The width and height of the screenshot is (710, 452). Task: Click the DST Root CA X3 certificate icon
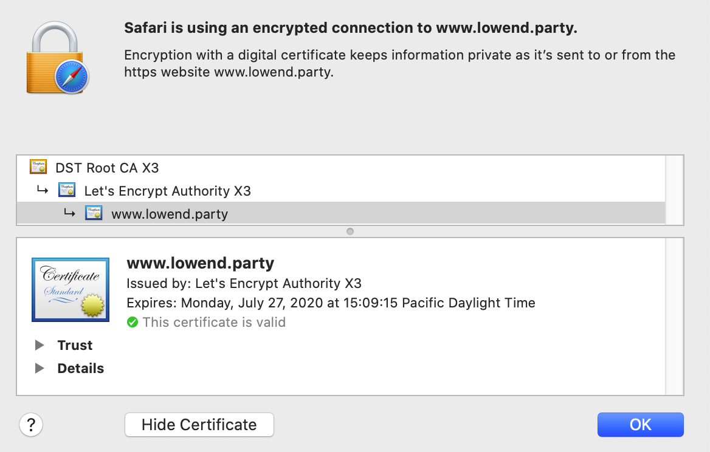pos(38,166)
